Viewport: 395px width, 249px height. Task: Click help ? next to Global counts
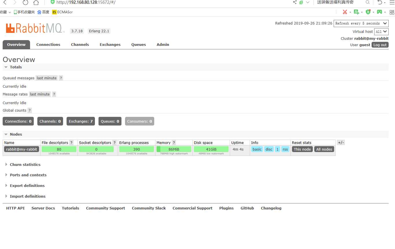(30, 111)
